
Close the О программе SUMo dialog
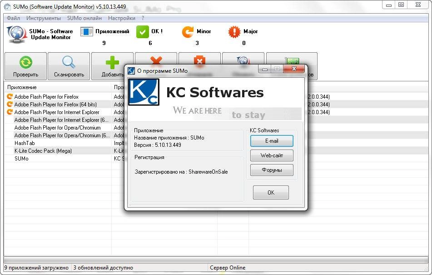click(x=294, y=69)
